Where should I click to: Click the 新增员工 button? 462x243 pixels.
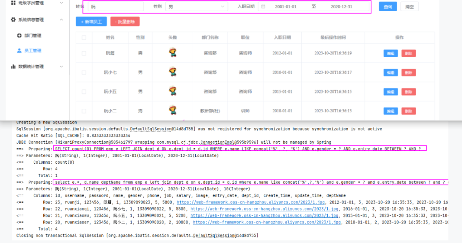click(91, 22)
